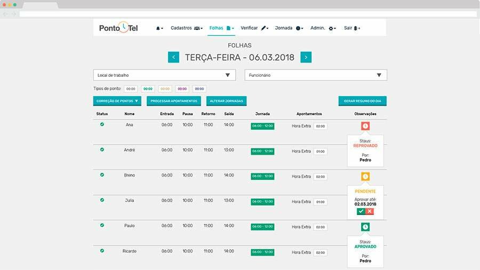This screenshot has width=480, height=270.
Task: Click Julia's jornada 06:00 - 12:00 badge
Action: click(x=262, y=202)
